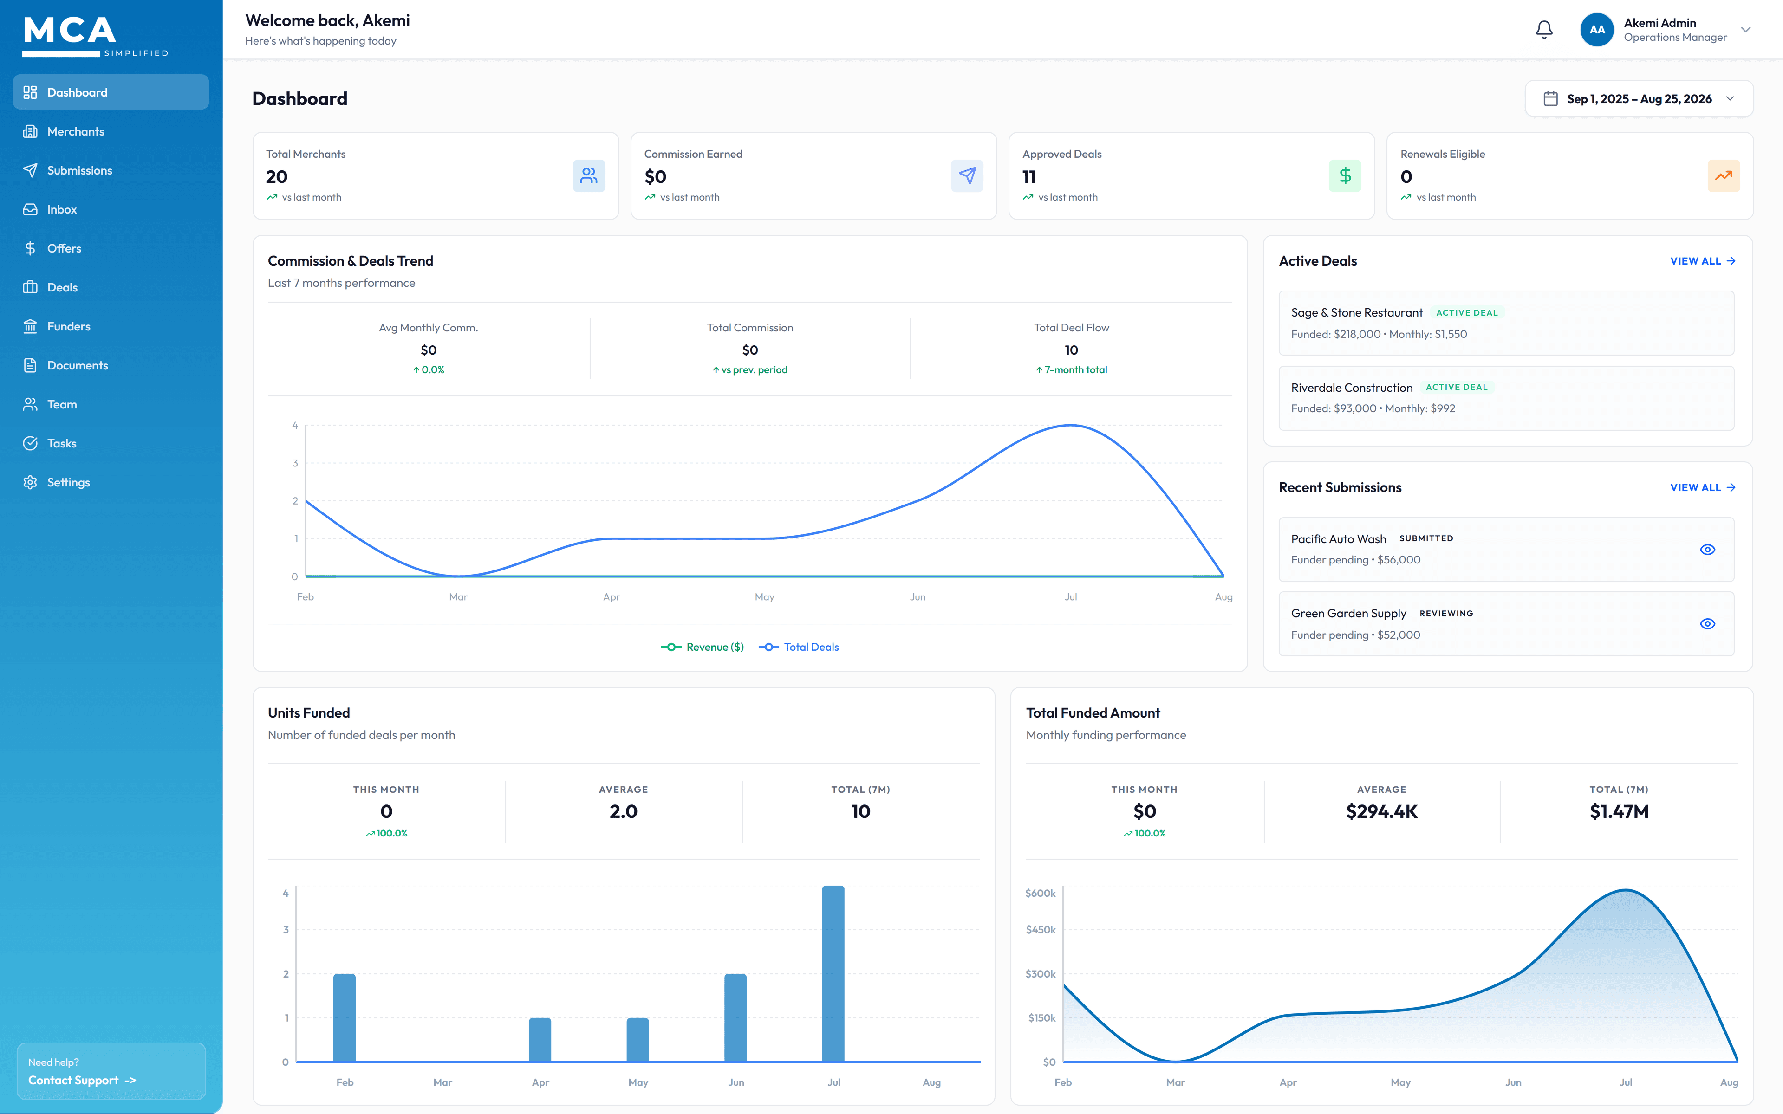View the Green Garden Supply submission eye icon

(1707, 624)
